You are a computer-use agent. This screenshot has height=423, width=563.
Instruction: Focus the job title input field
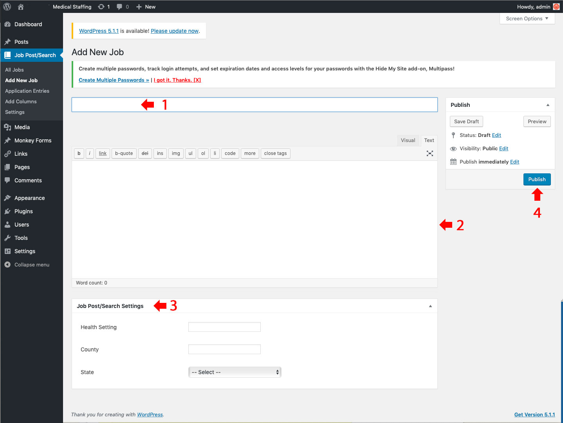(254, 104)
